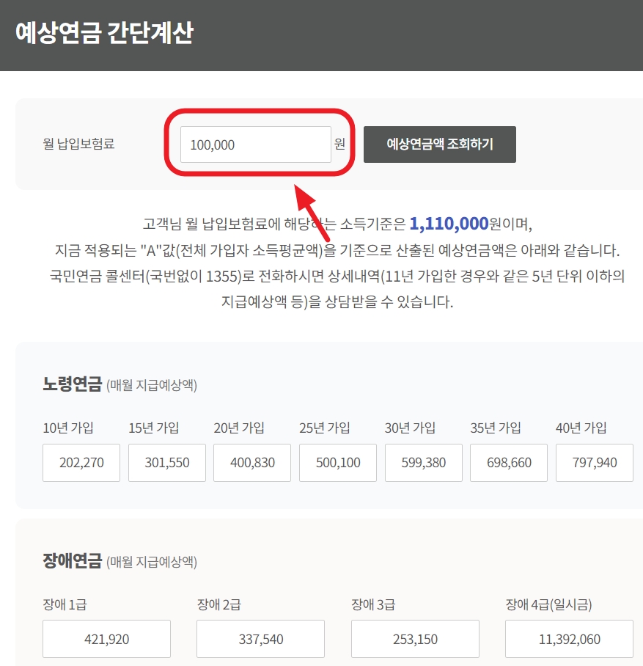Click the 35년 가입 amount box
Viewport: 643px width, 666px height.
point(508,462)
